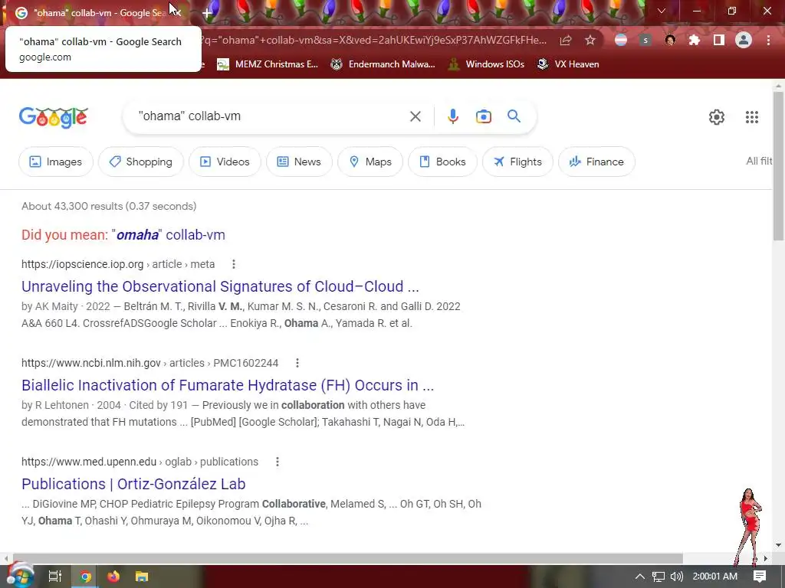This screenshot has width=785, height=588.
Task: Open Endermanch Malware bookmark
Action: point(383,64)
